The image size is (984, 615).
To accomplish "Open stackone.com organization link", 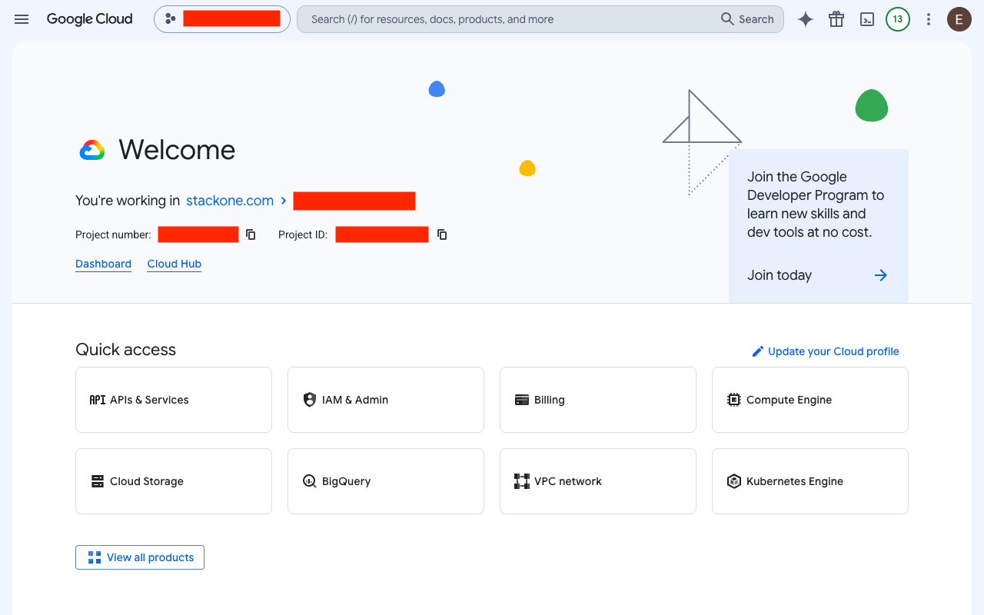I will 230,201.
